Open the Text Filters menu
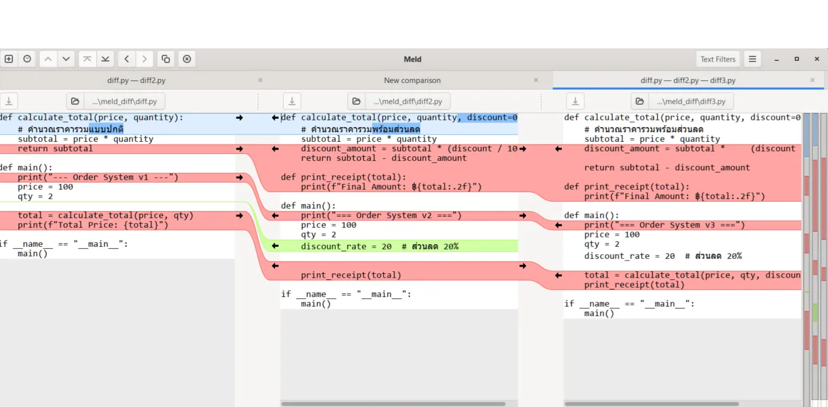Screen dimensions: 828x407 pos(718,59)
